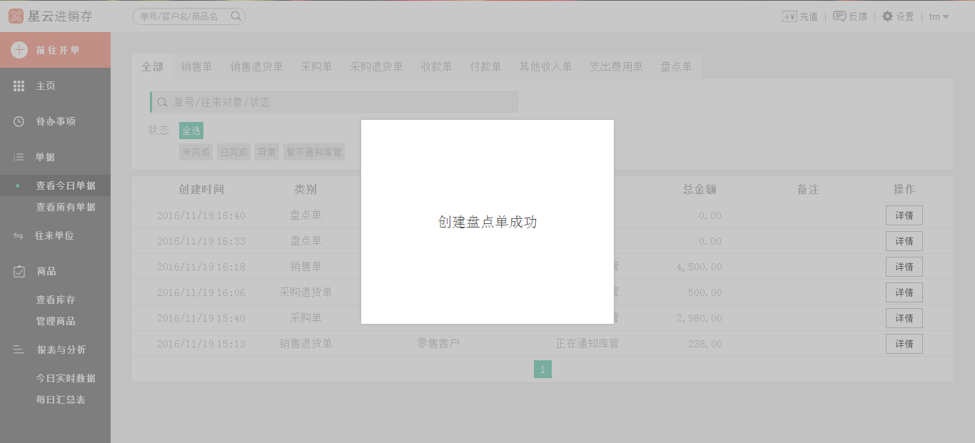Switch to the 销售单 tab
The height and width of the screenshot is (443, 975).
pos(196,66)
